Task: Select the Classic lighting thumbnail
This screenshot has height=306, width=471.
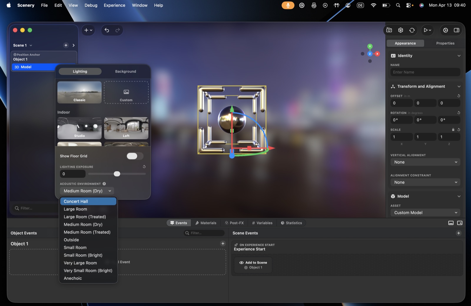Action: pos(79,92)
